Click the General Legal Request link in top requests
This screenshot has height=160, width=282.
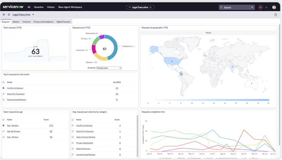(17, 99)
